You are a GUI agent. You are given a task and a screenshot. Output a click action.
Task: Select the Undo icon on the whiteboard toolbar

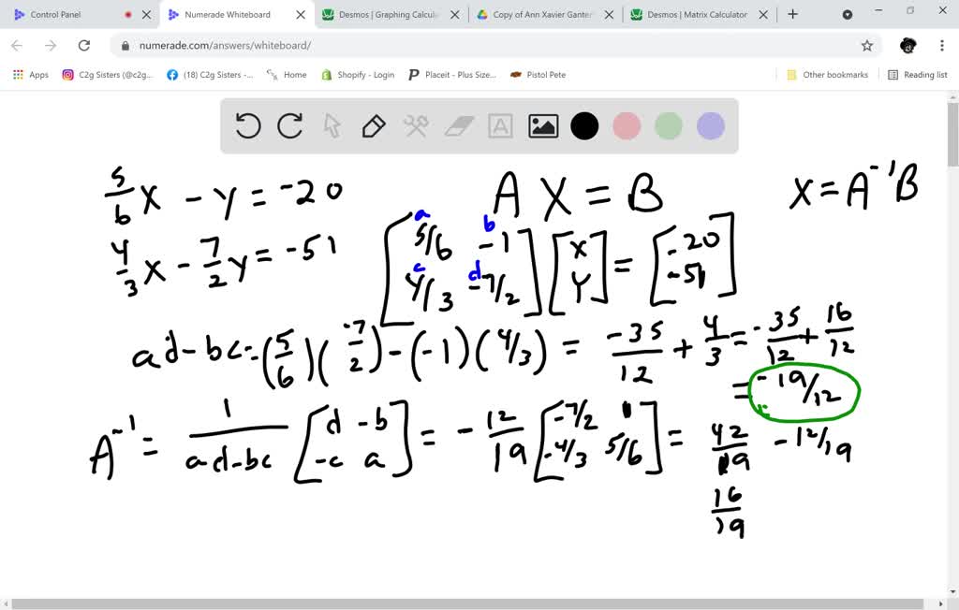pyautogui.click(x=247, y=125)
